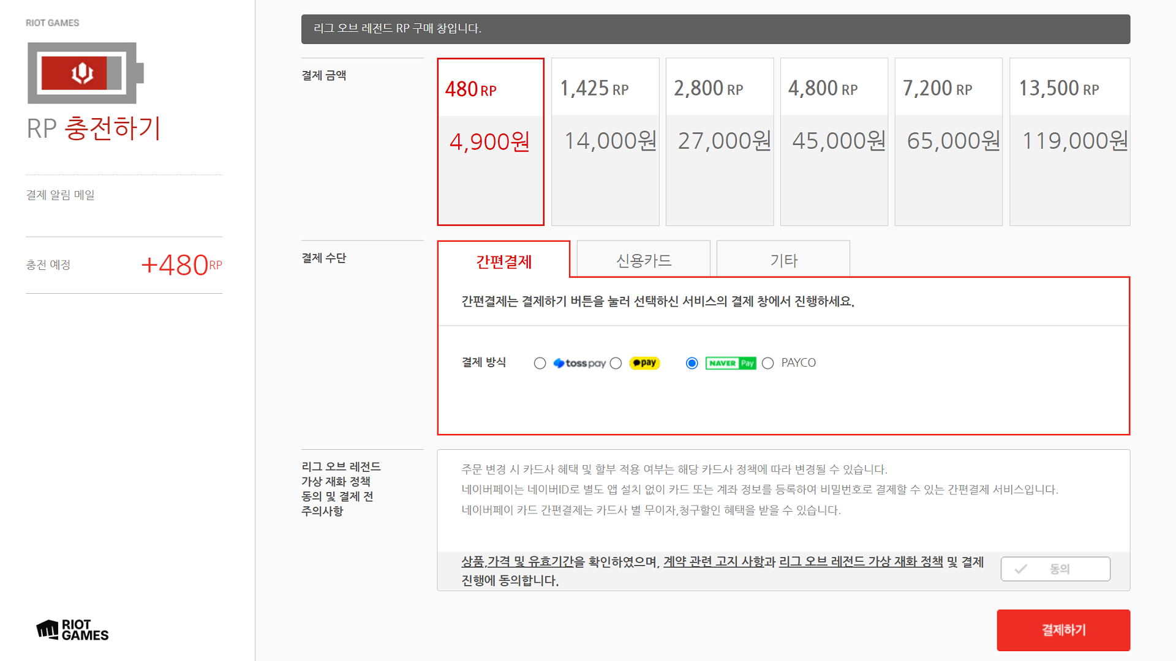The width and height of the screenshot is (1176, 661).
Task: Select the Toss Pay radio button
Action: pyautogui.click(x=540, y=364)
